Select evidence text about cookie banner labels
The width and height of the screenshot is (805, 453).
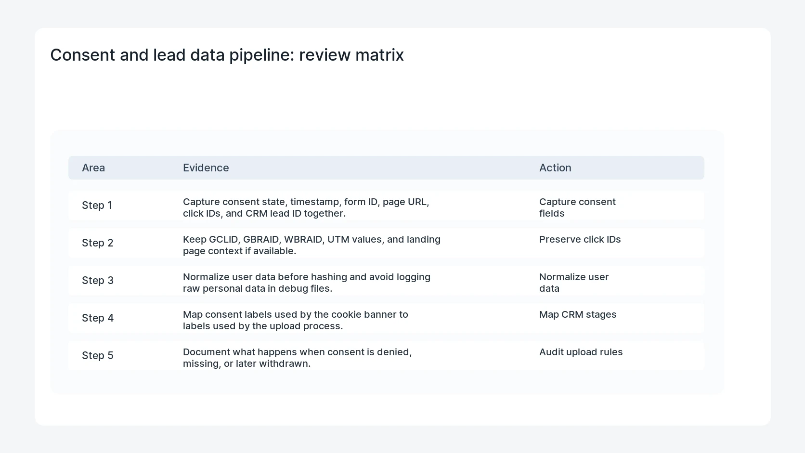(296, 320)
